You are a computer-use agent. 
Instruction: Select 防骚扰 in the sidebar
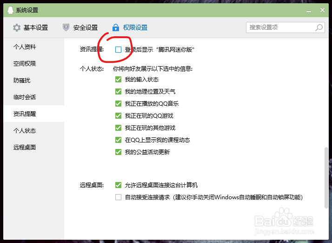33,80
